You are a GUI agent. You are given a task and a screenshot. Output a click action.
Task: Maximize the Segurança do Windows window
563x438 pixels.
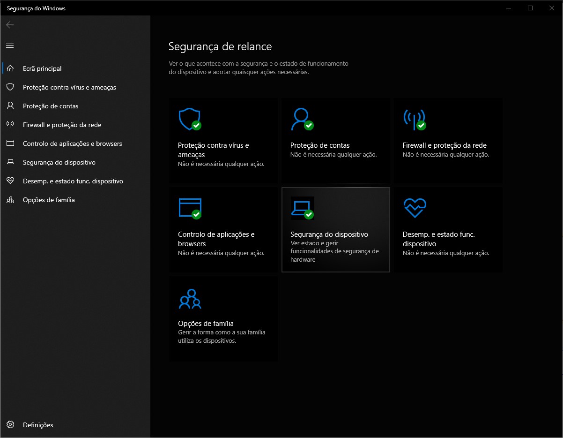530,8
